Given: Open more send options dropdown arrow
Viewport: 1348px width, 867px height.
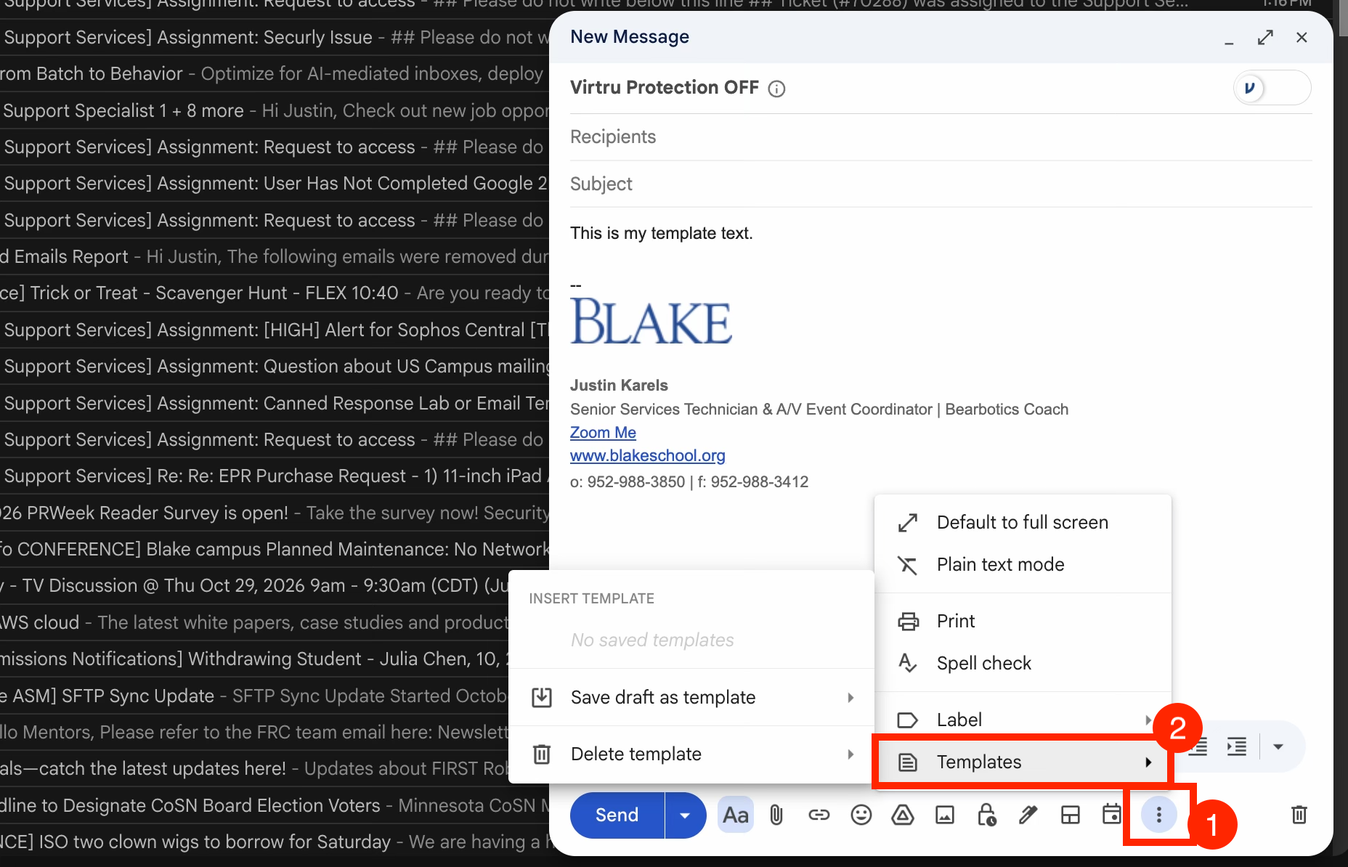Looking at the screenshot, I should click(685, 815).
